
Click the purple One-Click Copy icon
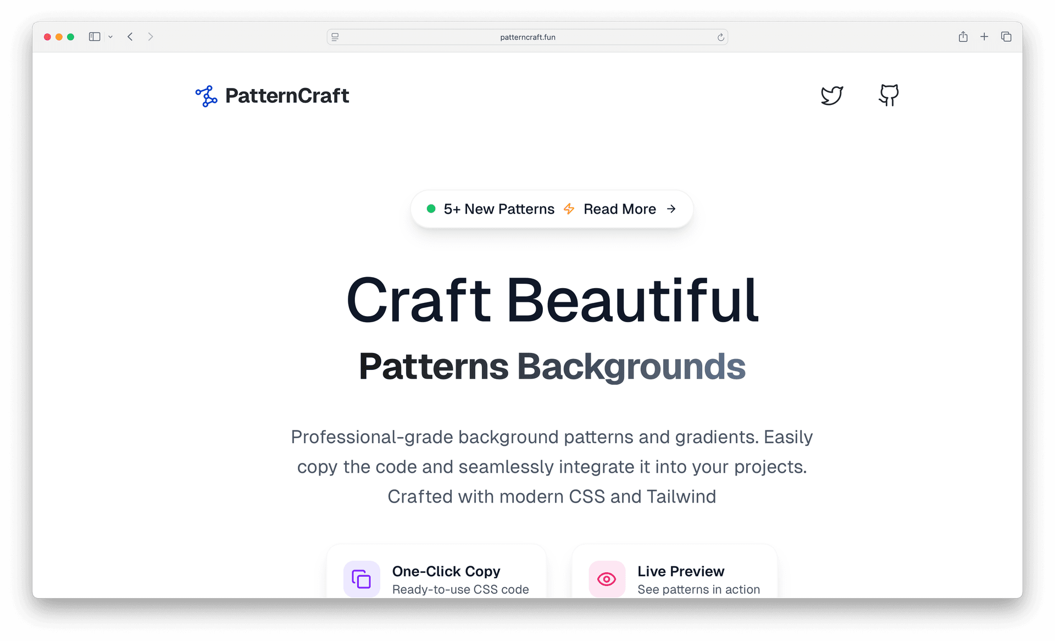tap(362, 579)
